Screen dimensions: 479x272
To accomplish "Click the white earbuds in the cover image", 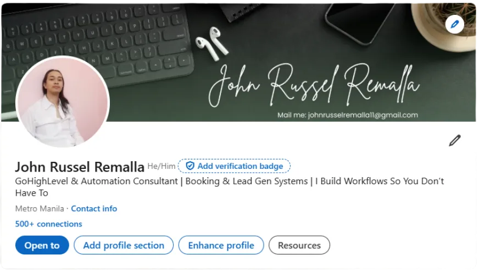I will (213, 44).
